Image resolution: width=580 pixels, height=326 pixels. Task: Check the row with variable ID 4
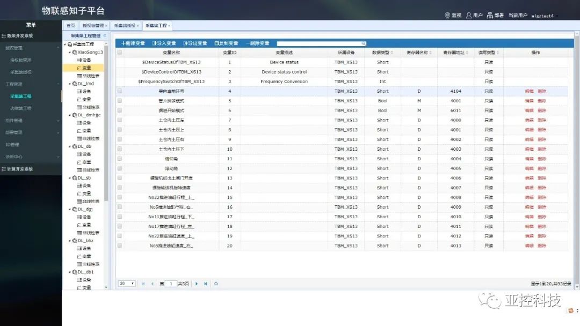119,91
